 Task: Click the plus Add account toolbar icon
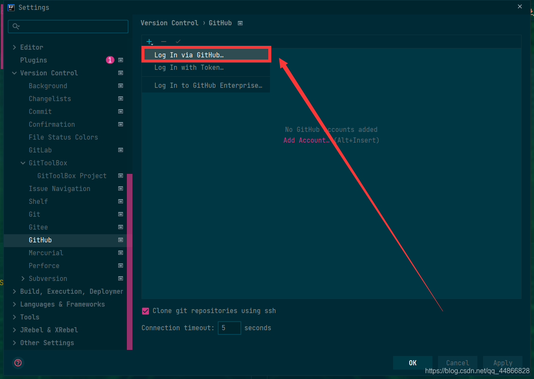click(x=150, y=42)
